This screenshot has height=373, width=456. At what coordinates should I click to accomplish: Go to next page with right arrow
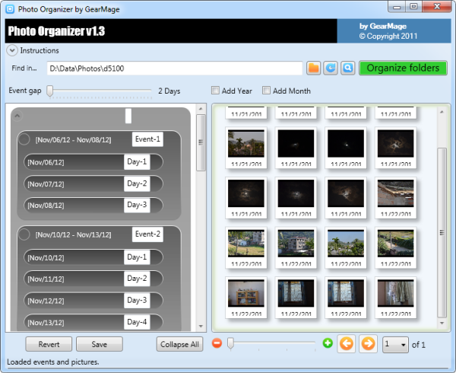[x=368, y=343]
